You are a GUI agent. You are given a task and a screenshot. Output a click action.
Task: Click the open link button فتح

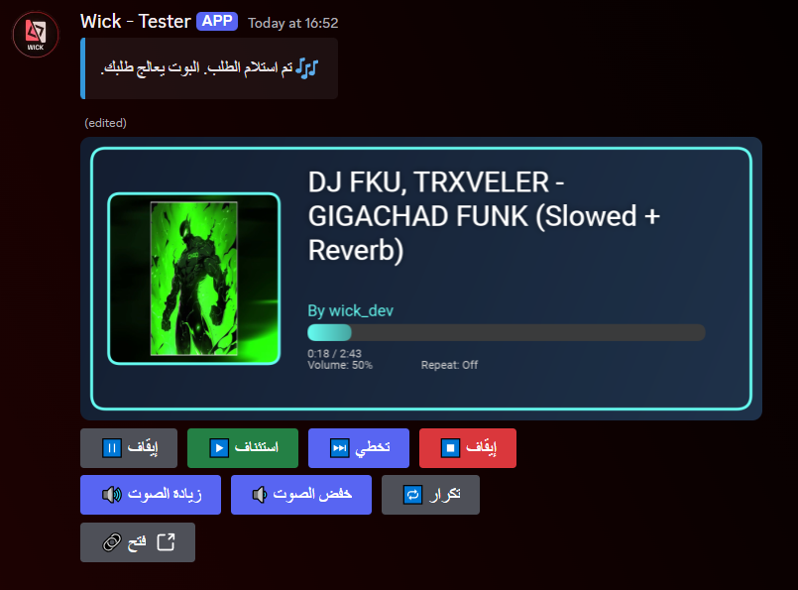138,542
